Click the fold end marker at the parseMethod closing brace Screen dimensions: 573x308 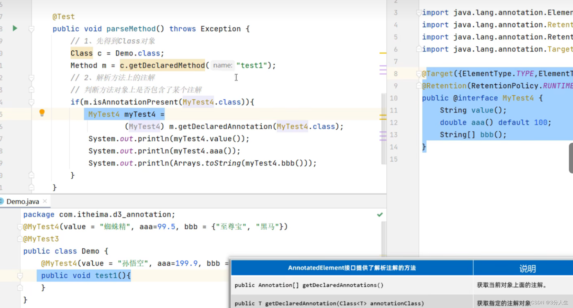[32, 187]
